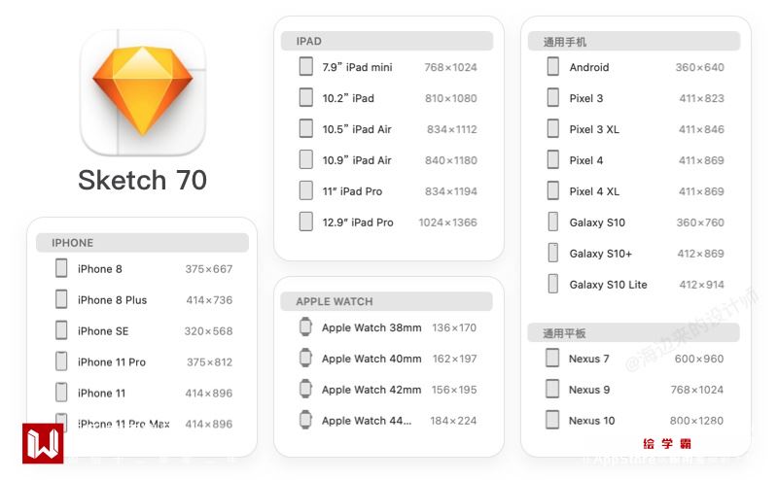Click the Sketch 70 diamond app icon
This screenshot has width=778, height=480.
[x=143, y=92]
